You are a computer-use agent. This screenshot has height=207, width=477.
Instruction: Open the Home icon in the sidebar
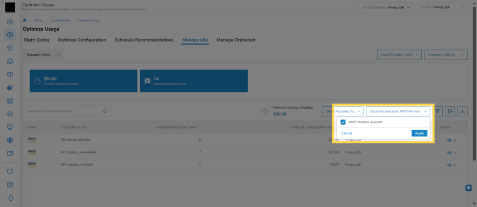pyautogui.click(x=10, y=22)
